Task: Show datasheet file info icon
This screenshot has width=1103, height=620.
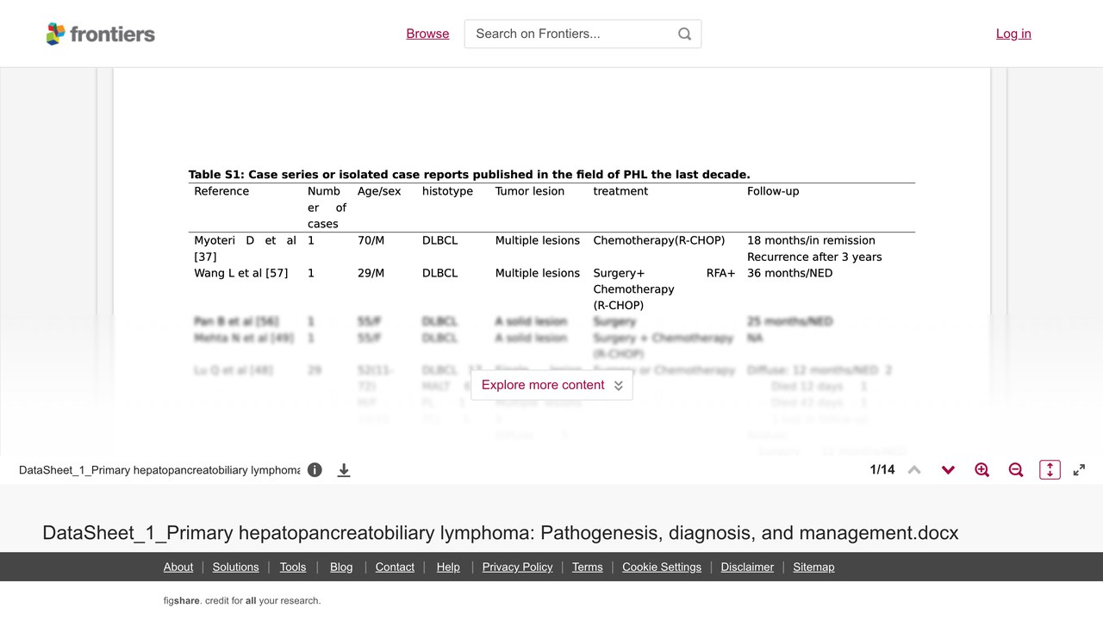Action: pyautogui.click(x=315, y=470)
